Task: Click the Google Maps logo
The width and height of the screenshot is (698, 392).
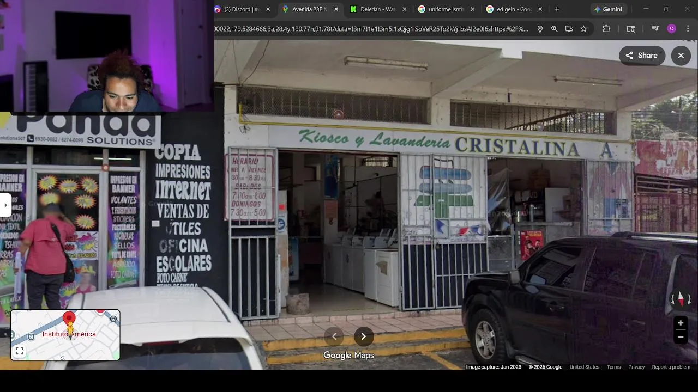Action: click(348, 356)
